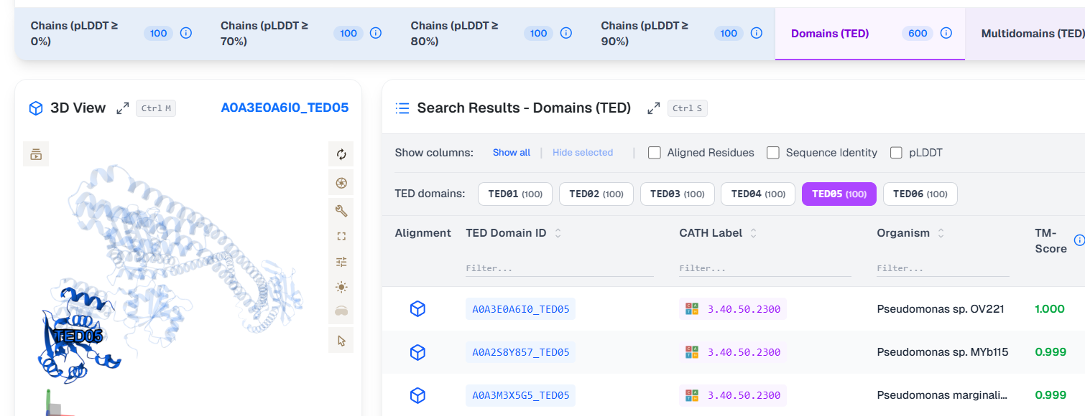
Task: Click the VR headset icon in viewer
Action: pyautogui.click(x=341, y=312)
